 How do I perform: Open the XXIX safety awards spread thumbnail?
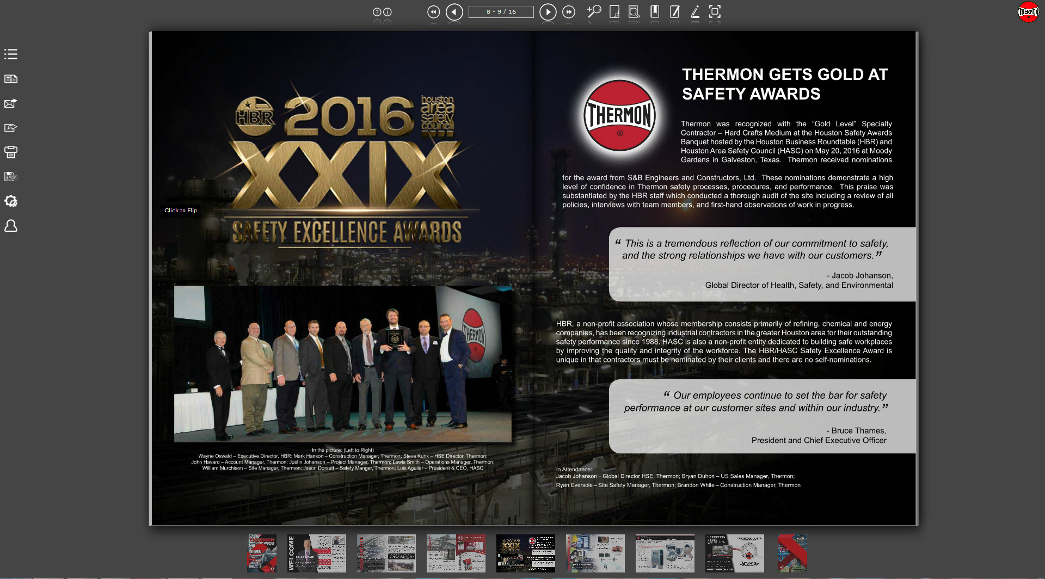525,553
